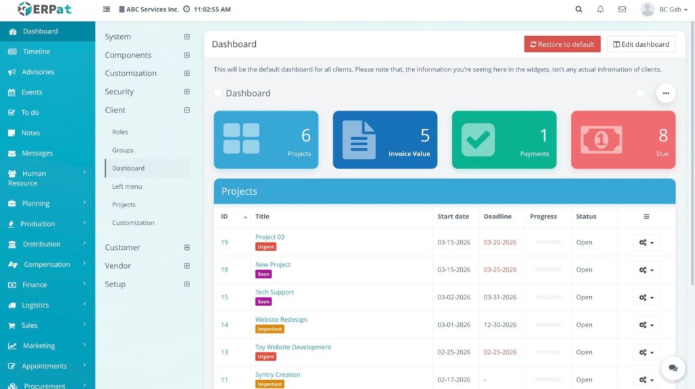Click the Planning briefcase icon
The image size is (695, 389).
[x=12, y=204]
